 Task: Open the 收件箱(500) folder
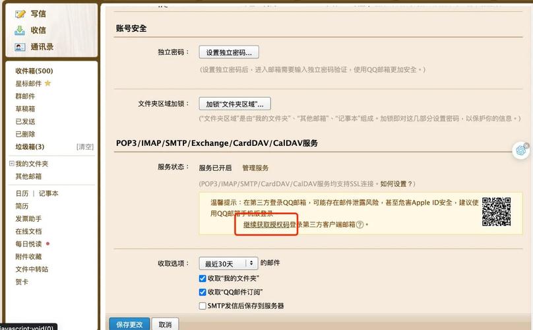34,71
